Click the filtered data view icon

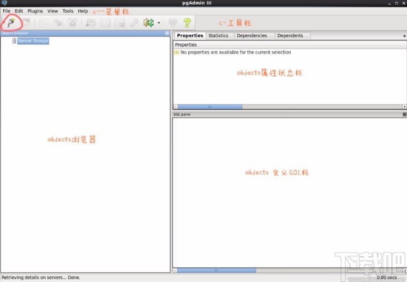tap(119, 23)
